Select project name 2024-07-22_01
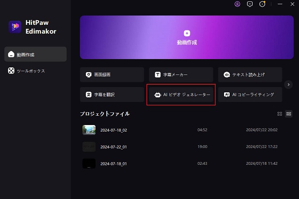299x199 pixels. click(x=114, y=147)
